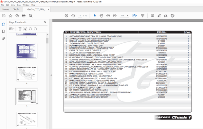Viewport: 203px width, 129px height.
Task: Select the page 3 FRAME thumbnail
Action: pyautogui.click(x=27, y=51)
